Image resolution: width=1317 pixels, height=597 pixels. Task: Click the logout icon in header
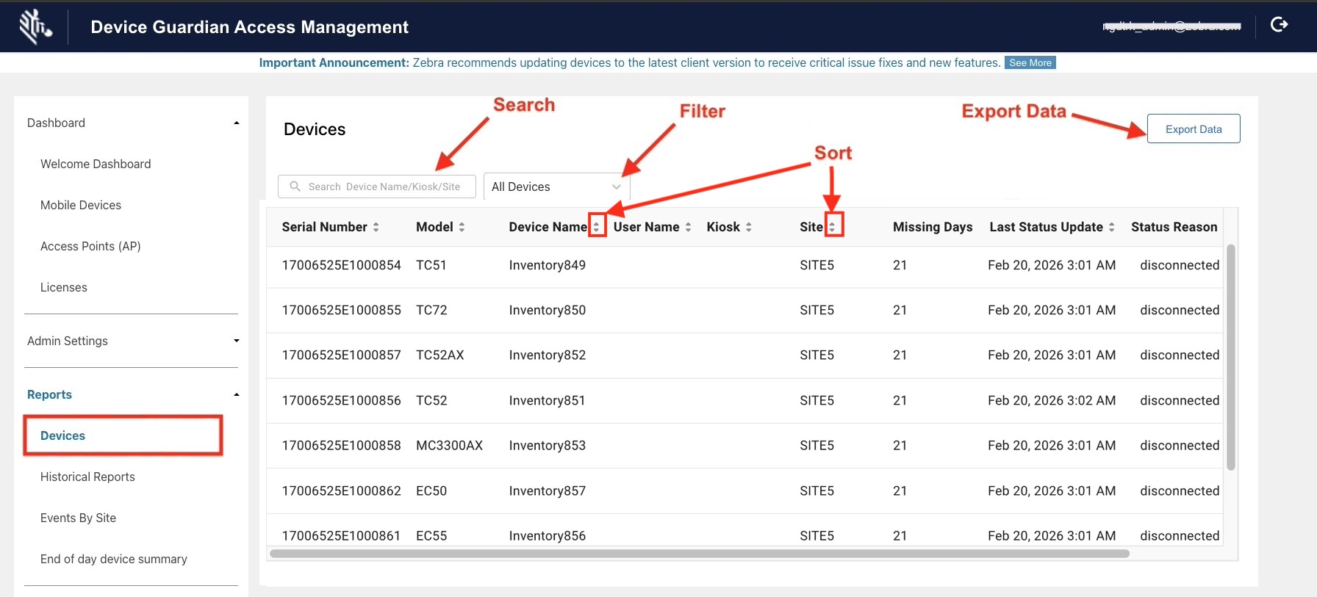(x=1279, y=25)
